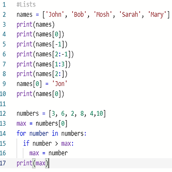Screen dimensions: 172x172
Task: Place cursor on print(names) line 3
Action: click(36, 25)
